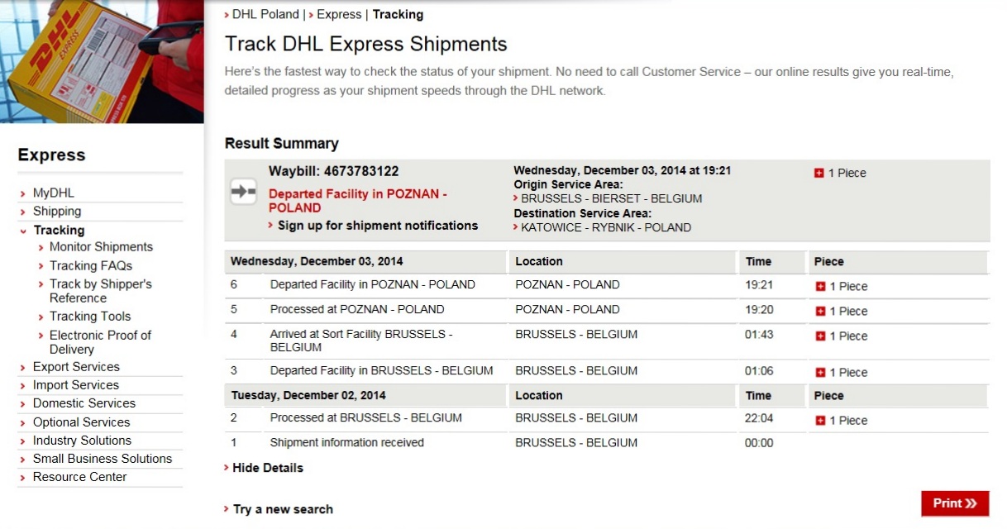Click the shipment status arrow icon beside the waybill
This screenshot has height=529, width=1007.
point(243,192)
